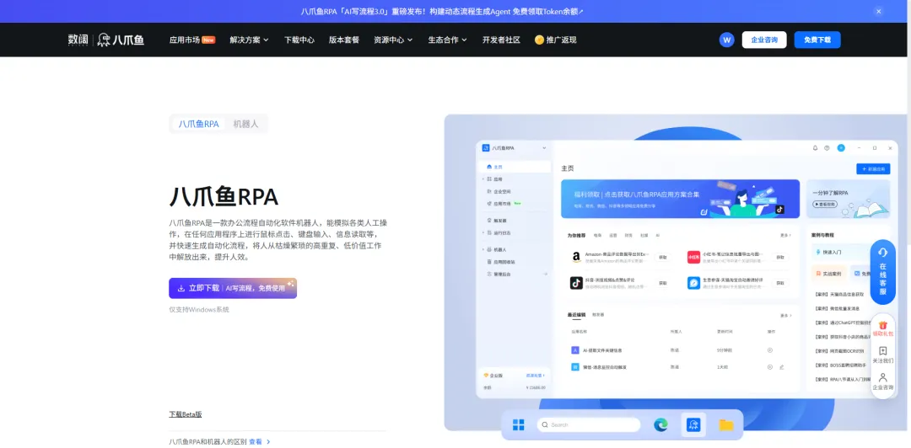Open the AI写流程3.0 announcement banner link
911x448 pixels.
[x=442, y=12]
